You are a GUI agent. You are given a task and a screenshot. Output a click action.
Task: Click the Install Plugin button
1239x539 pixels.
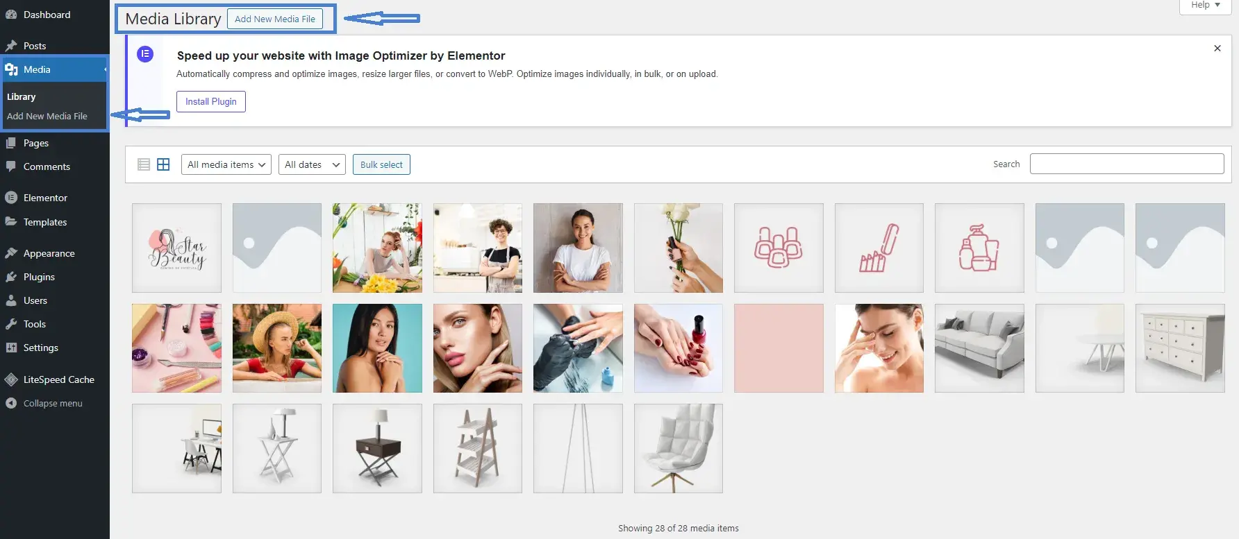click(211, 101)
